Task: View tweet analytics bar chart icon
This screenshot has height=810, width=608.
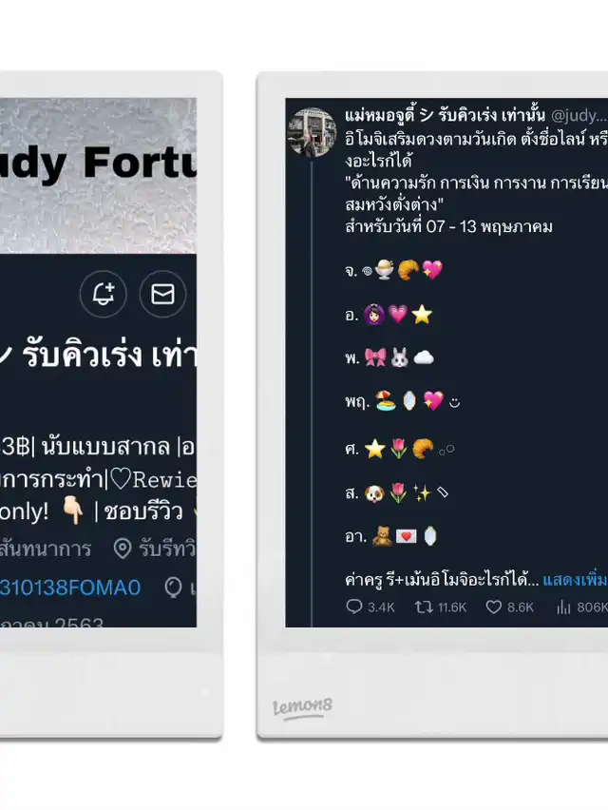Action: (563, 607)
